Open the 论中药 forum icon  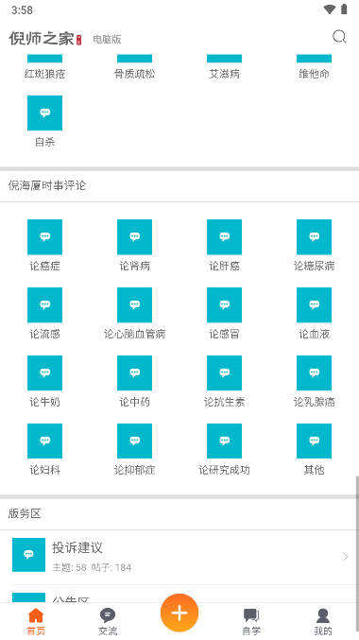(x=134, y=373)
